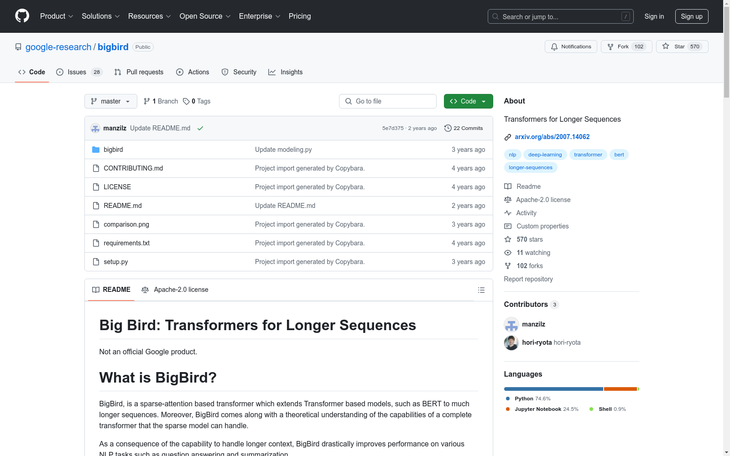Image resolution: width=730 pixels, height=456 pixels.
Task: Click the Sign up button
Action: point(692,16)
